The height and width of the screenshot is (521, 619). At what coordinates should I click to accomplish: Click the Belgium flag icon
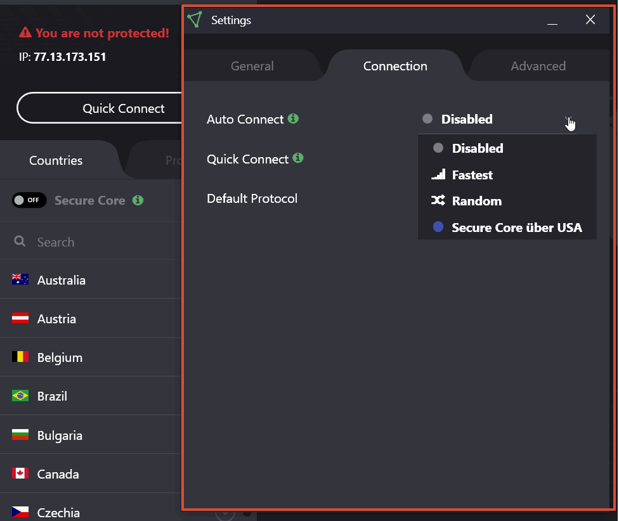(x=20, y=357)
